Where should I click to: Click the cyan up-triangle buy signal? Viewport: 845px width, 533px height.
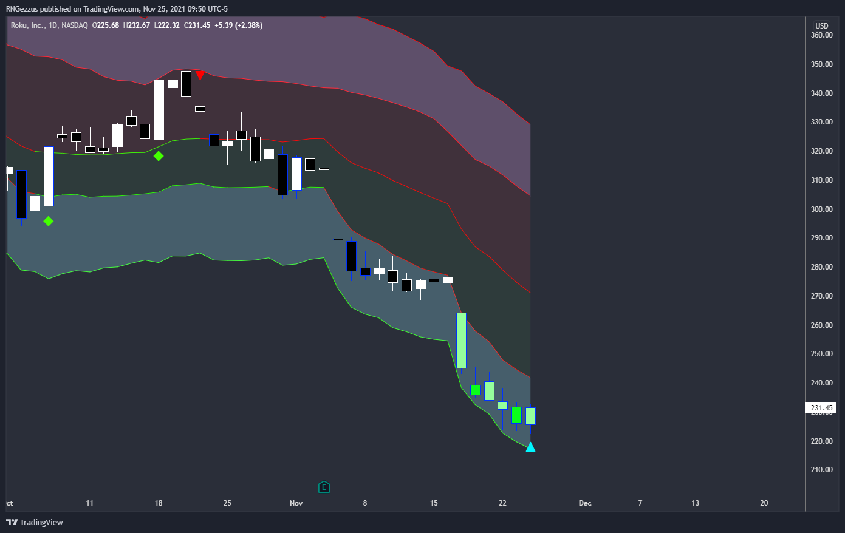tap(530, 447)
